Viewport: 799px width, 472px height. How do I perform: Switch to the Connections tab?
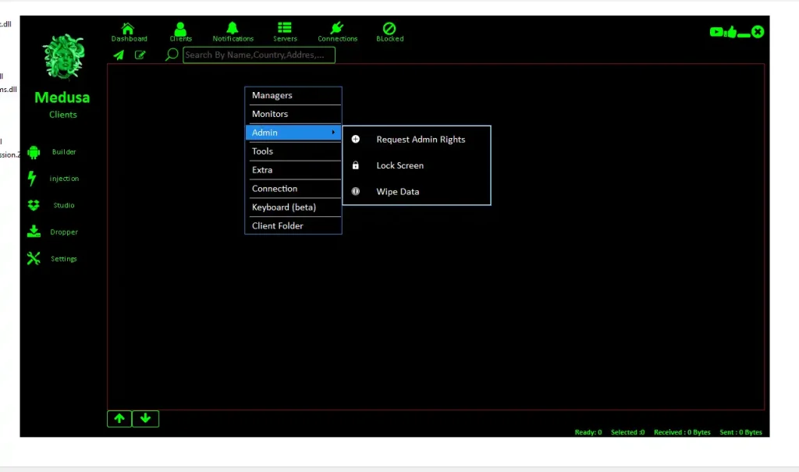pos(337,31)
